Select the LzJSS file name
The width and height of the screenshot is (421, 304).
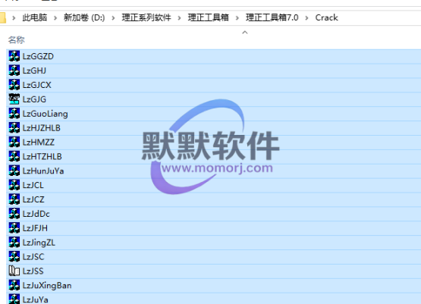point(33,271)
